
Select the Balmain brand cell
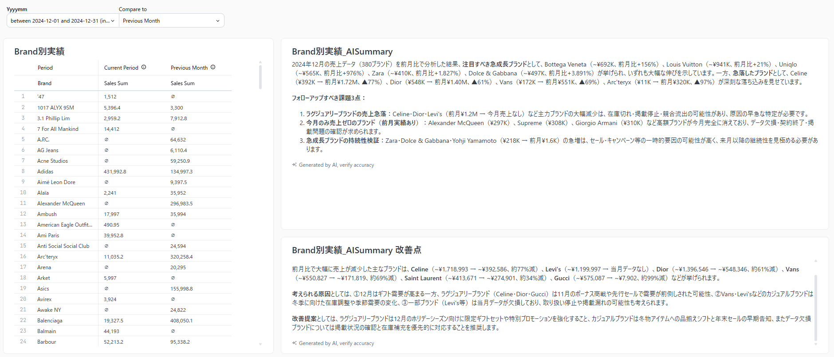click(47, 331)
